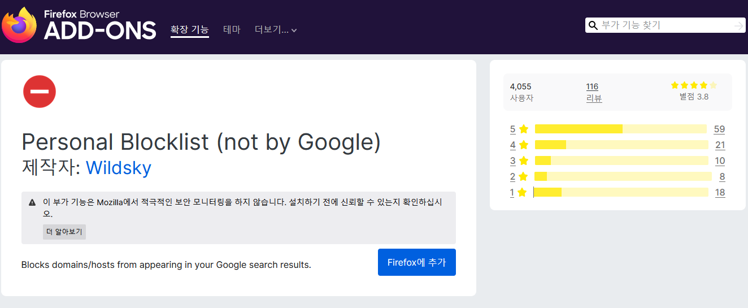The height and width of the screenshot is (308, 748).
Task: Click the Personal Blocklist (not by Google) title
Action: click(201, 142)
